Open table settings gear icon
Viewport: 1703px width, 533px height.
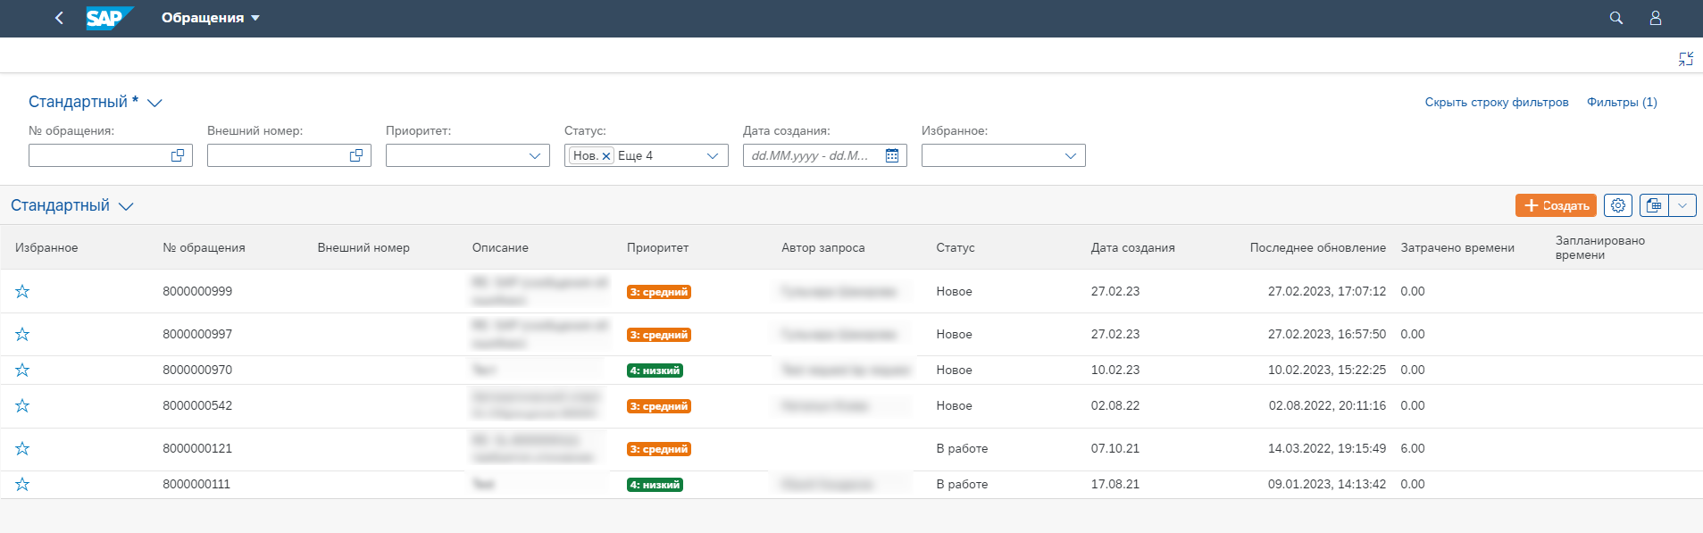(1617, 205)
